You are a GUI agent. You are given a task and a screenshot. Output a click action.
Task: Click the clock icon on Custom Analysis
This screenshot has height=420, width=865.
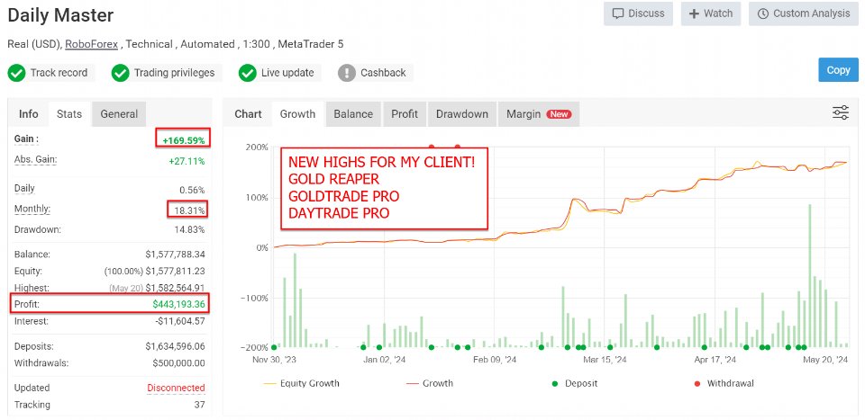(x=763, y=13)
